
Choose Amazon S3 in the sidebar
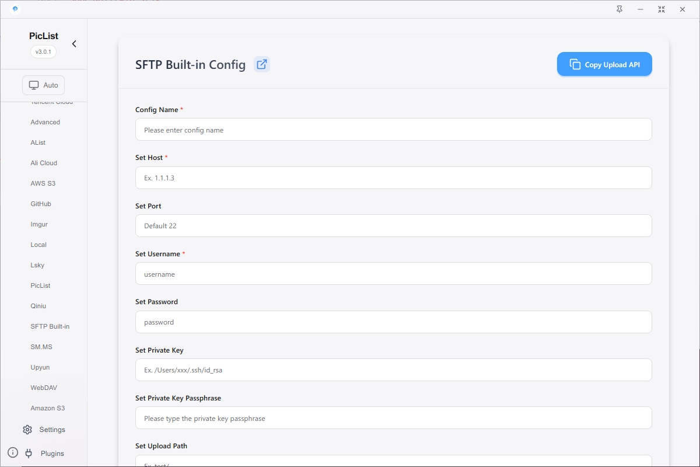point(47,408)
